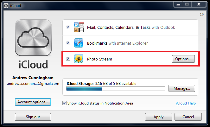The image size is (210, 127).
Task: Click the Safari compass Bookmarks icon
Action: click(79, 43)
